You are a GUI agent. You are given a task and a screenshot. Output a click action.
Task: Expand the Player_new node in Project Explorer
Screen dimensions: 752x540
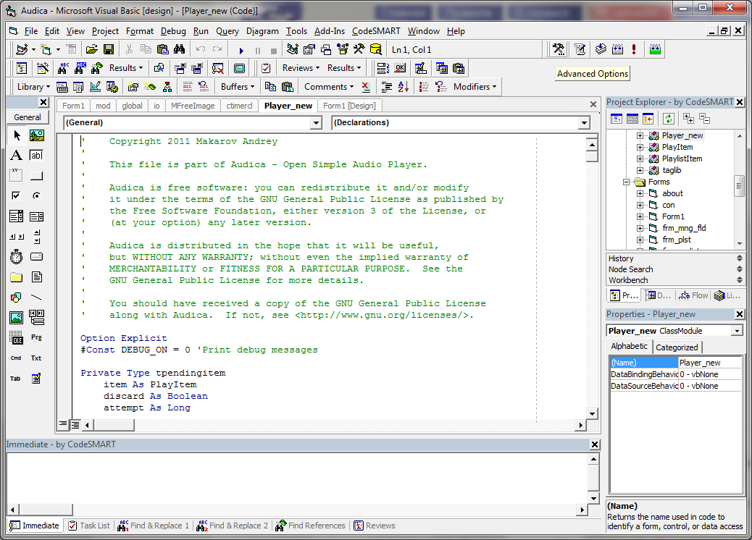pyautogui.click(x=640, y=135)
